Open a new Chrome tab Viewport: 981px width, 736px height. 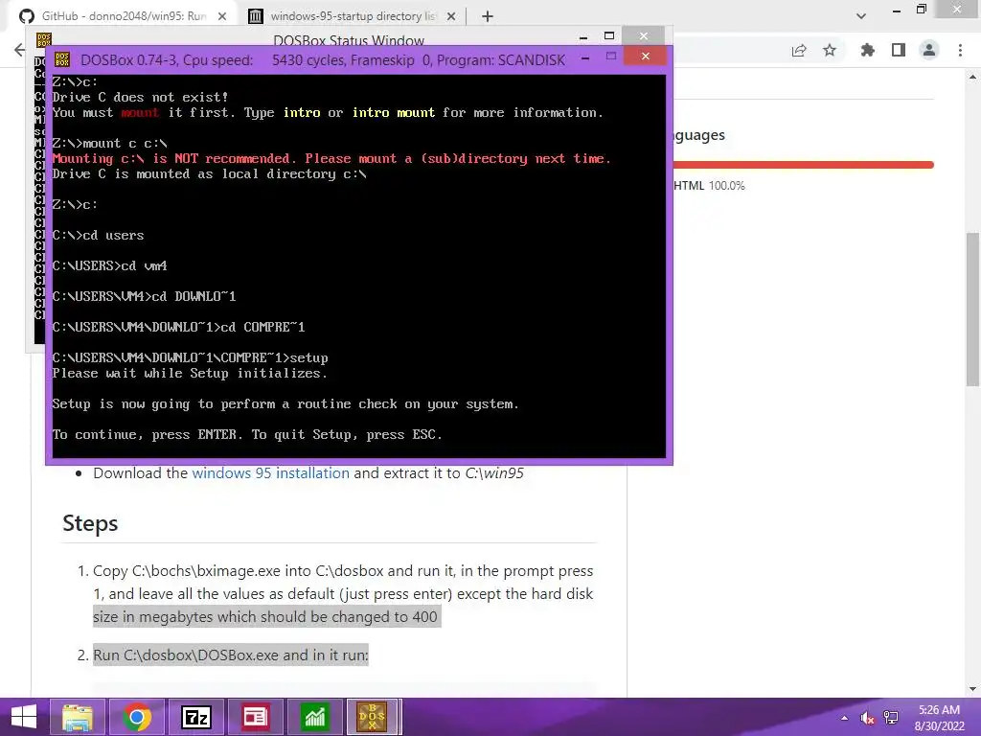(488, 16)
